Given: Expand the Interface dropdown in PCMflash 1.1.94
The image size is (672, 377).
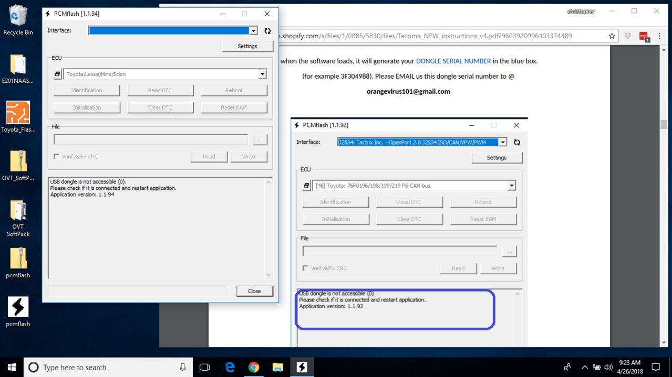Looking at the screenshot, I should (254, 31).
